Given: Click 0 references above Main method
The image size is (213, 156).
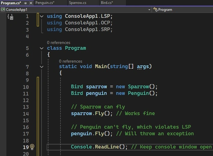Looking at the screenshot, I should pyautogui.click(x=71, y=61).
